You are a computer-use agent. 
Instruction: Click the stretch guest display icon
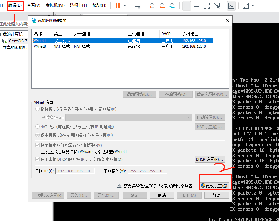point(245,6)
